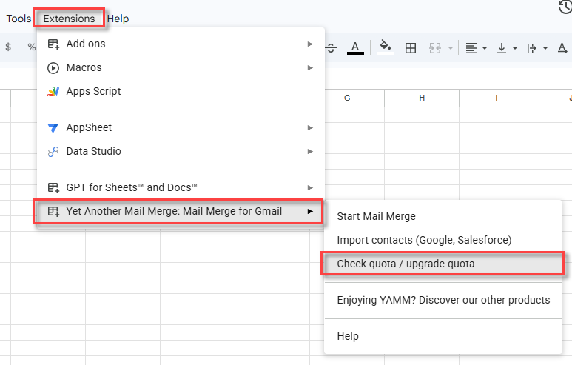Screen dimensions: 572x365
Task: Expand the Add-ons submenu arrow
Action: [x=310, y=44]
